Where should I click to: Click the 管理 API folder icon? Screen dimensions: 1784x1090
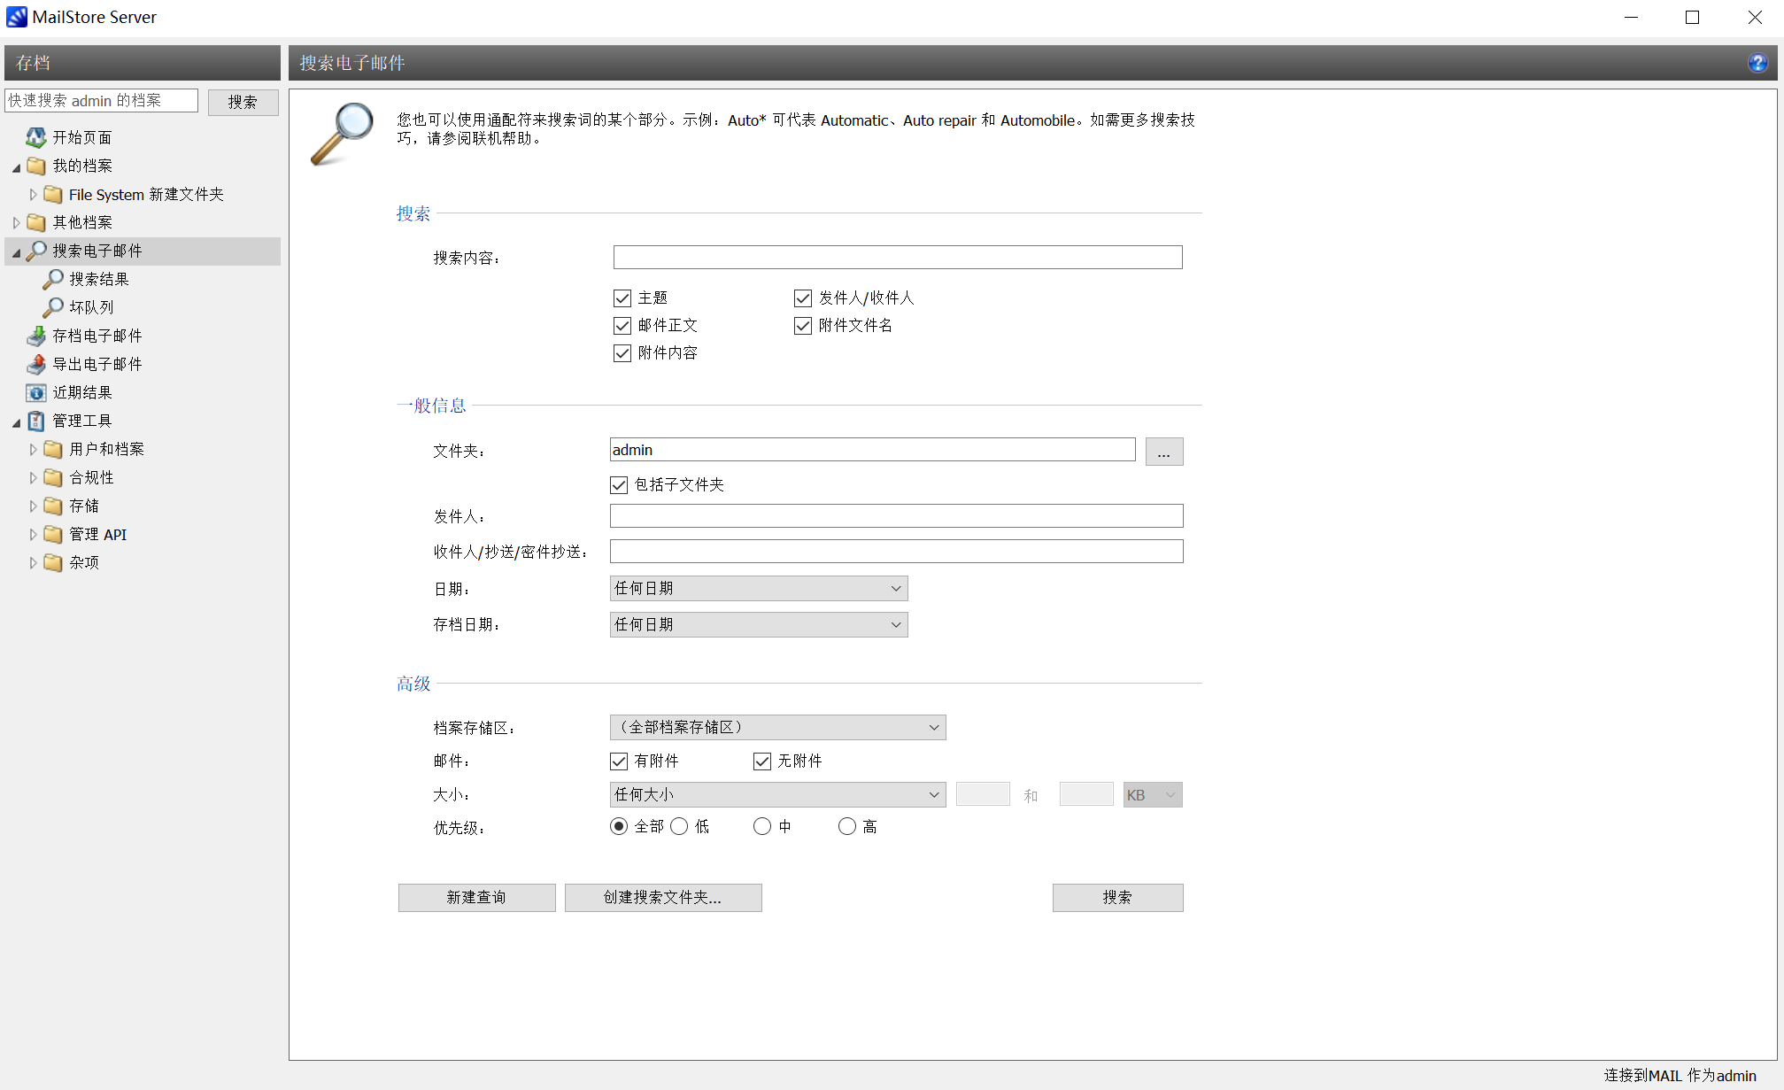pyautogui.click(x=53, y=534)
